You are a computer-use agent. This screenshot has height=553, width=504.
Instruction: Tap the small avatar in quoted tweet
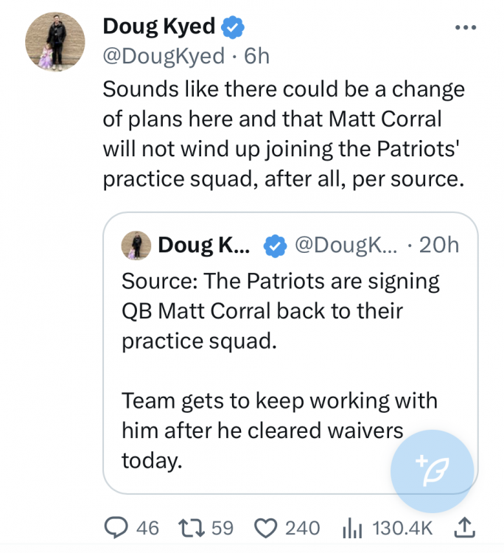pos(137,245)
